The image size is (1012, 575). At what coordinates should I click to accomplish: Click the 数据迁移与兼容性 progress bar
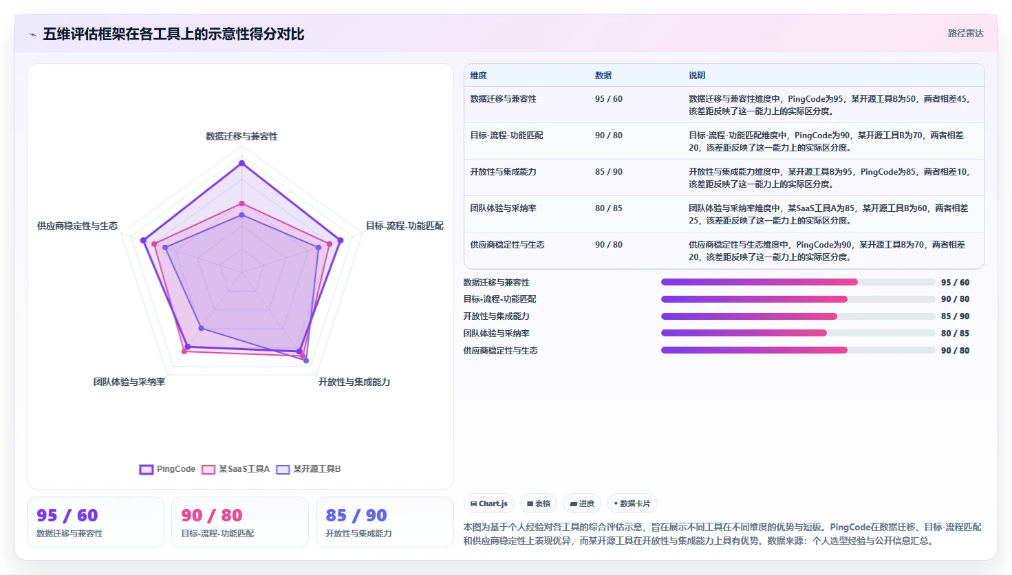[798, 282]
